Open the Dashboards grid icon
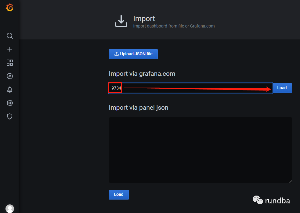Screen dimensions: 300x213 pos(10,63)
